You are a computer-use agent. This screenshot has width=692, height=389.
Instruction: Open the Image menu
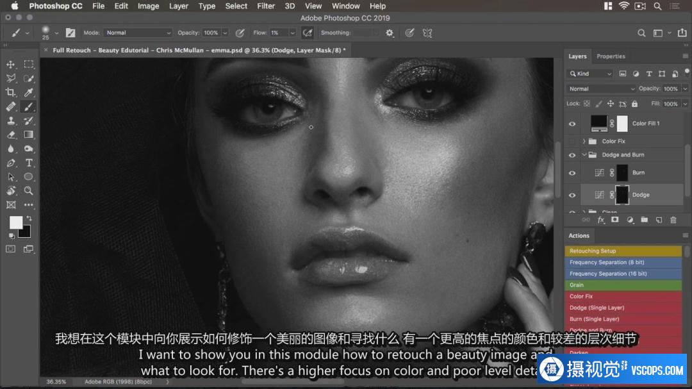tap(148, 6)
